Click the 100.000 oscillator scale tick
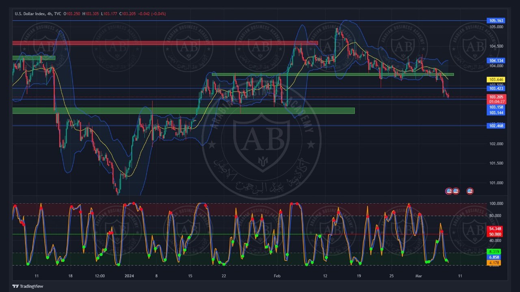 point(496,204)
